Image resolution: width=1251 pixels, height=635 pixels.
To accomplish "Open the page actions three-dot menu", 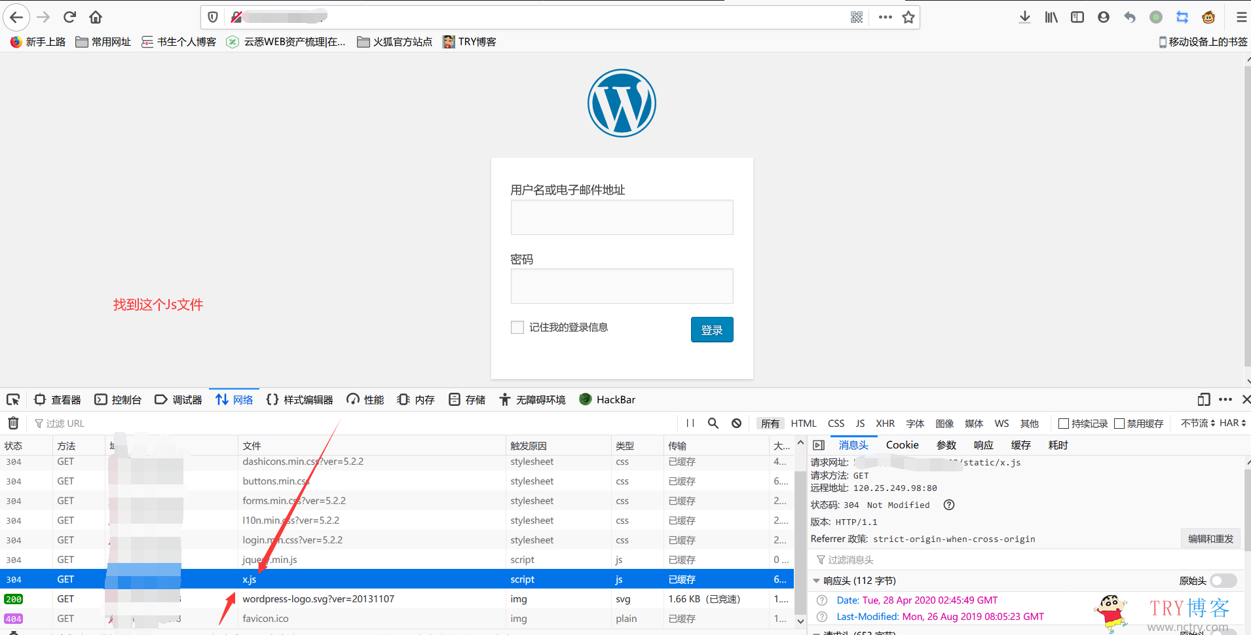I will coord(886,17).
